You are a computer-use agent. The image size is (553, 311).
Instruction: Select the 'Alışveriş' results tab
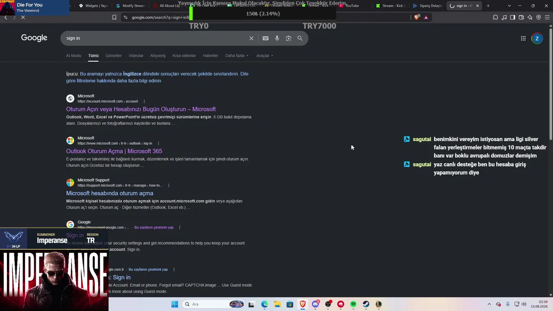click(158, 56)
